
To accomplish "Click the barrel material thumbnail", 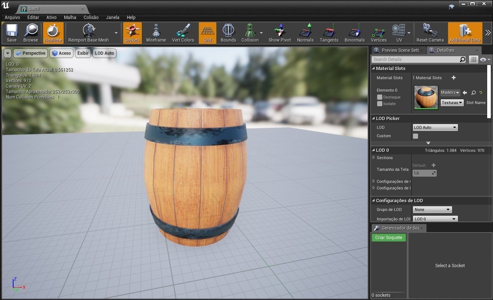I will 426,97.
